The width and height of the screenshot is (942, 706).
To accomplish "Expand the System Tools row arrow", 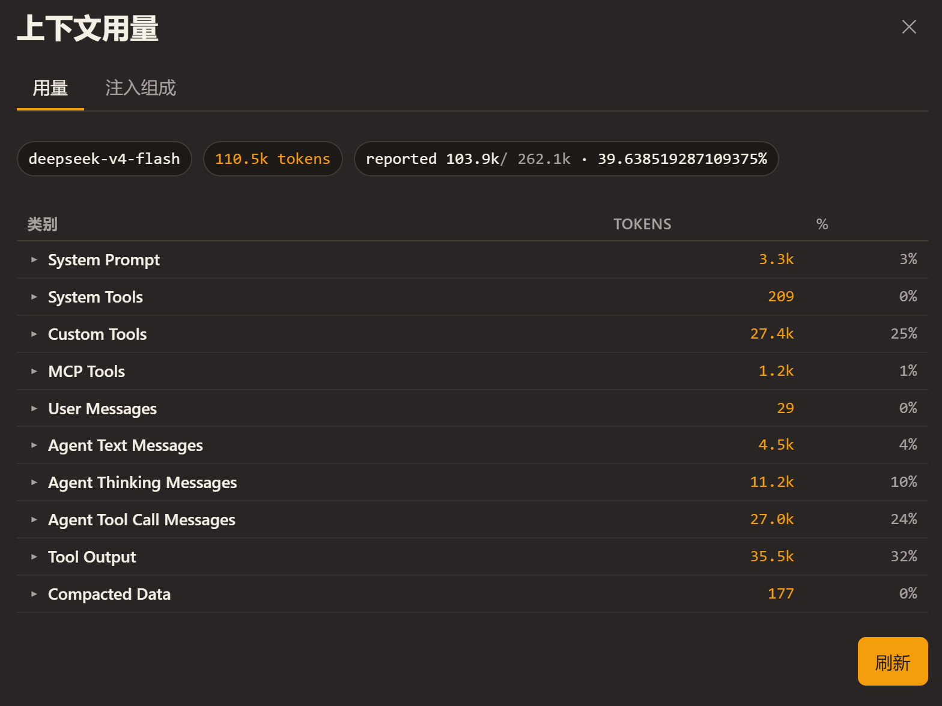I will (34, 297).
